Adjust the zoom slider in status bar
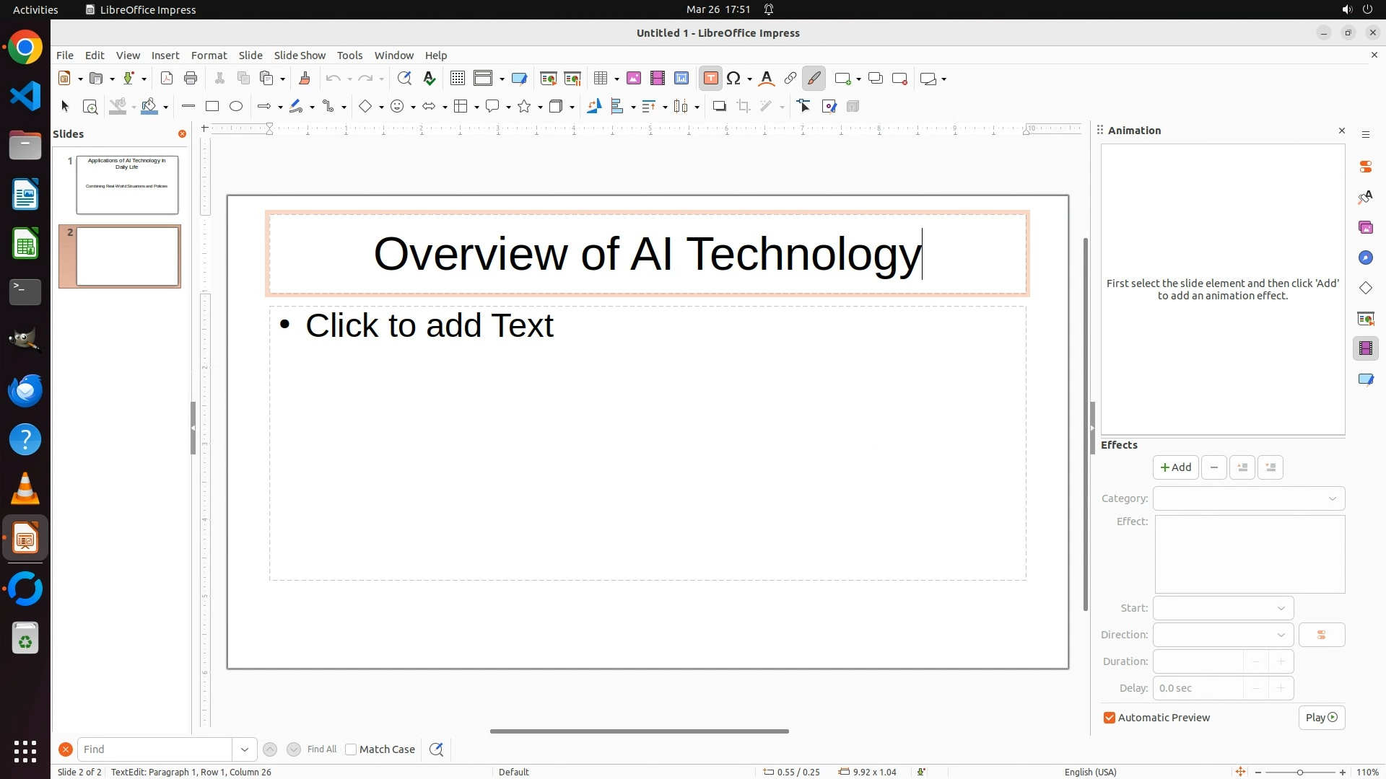Screen dimensions: 1386x779 coord(1299,772)
